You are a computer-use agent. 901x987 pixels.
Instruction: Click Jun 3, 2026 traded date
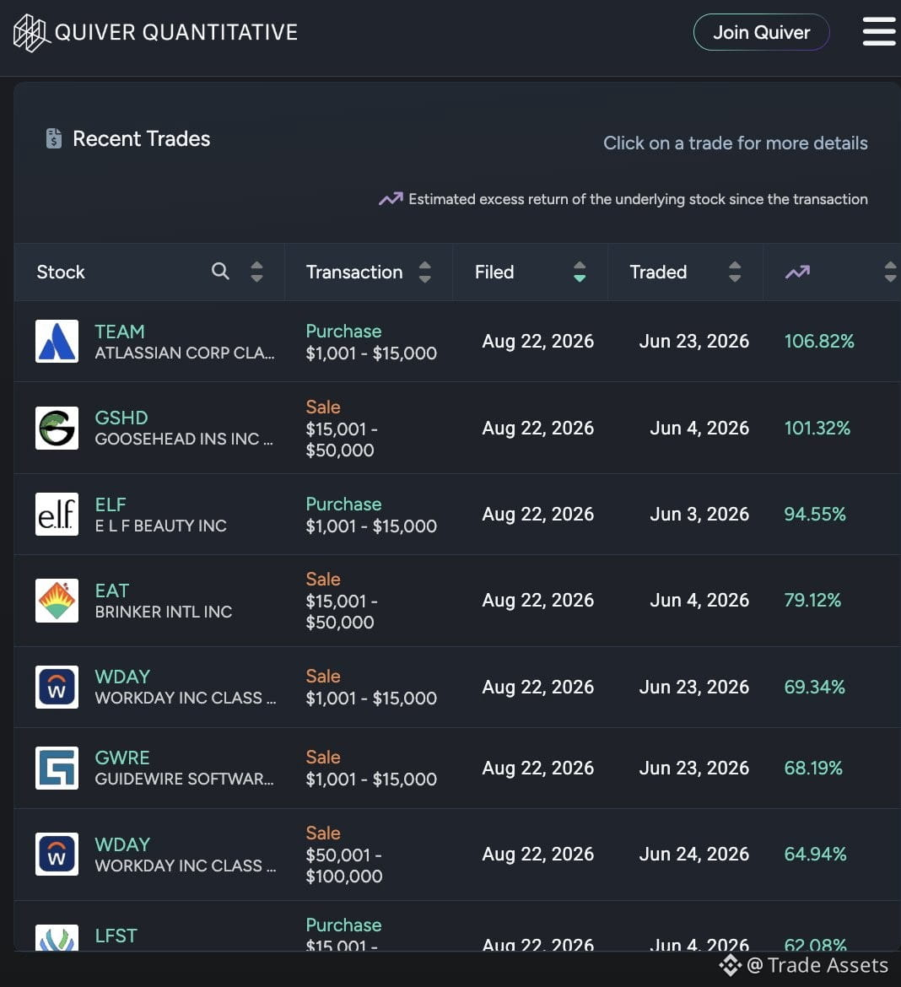pyautogui.click(x=699, y=515)
